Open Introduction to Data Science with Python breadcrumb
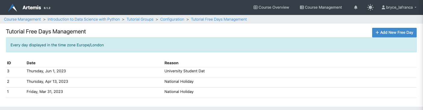Image resolution: width=423 pixels, height=110 pixels. pyautogui.click(x=84, y=19)
